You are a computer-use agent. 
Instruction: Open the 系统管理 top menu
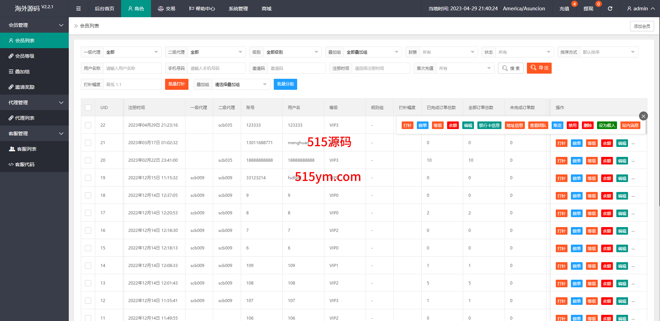(238, 9)
